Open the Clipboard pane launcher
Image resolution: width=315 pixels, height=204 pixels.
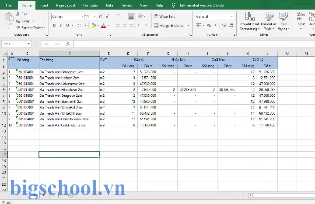(47, 34)
